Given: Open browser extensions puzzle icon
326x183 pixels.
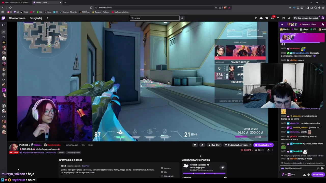Looking at the screenshot, I should pyautogui.click(x=298, y=8).
